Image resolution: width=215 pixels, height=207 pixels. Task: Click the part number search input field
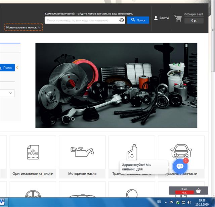[x=82, y=20]
